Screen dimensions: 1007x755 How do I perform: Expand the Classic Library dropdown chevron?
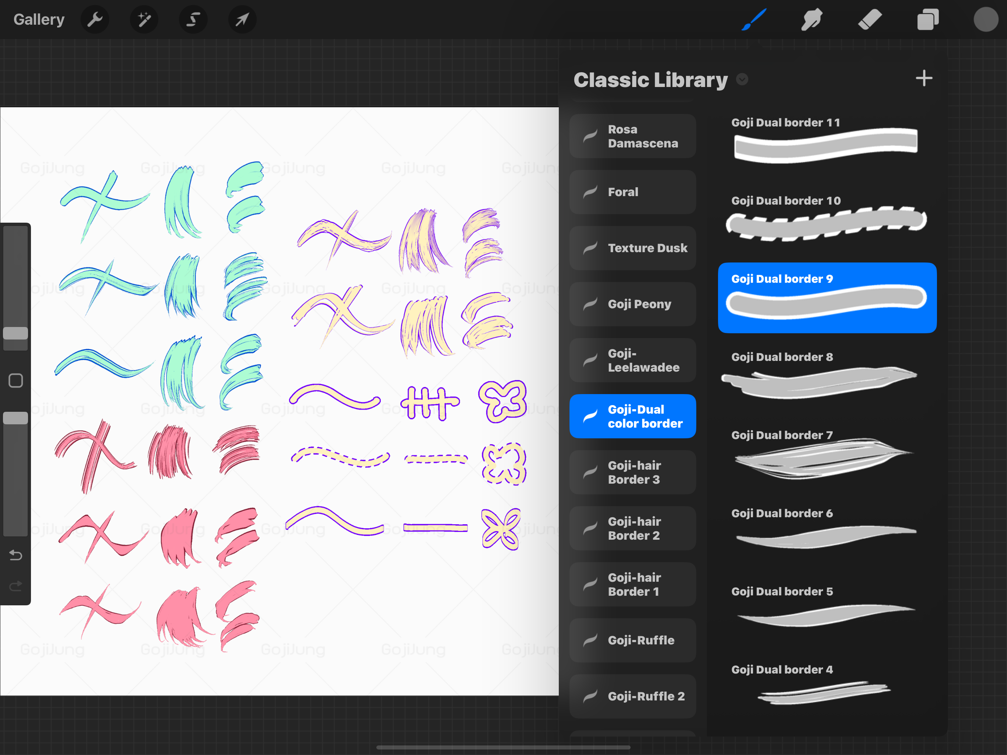(x=742, y=80)
